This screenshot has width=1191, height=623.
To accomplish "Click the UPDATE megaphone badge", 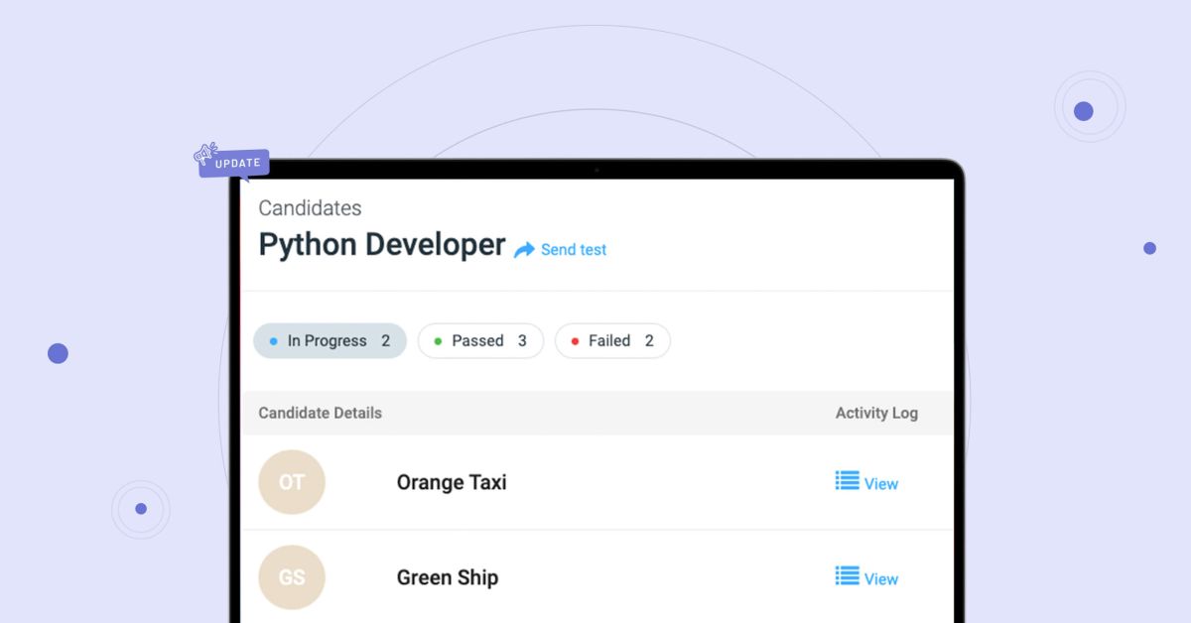I will point(231,162).
